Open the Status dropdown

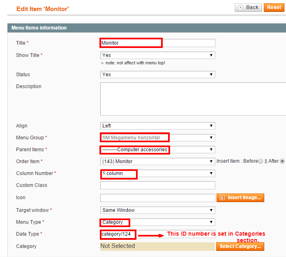coord(158,75)
